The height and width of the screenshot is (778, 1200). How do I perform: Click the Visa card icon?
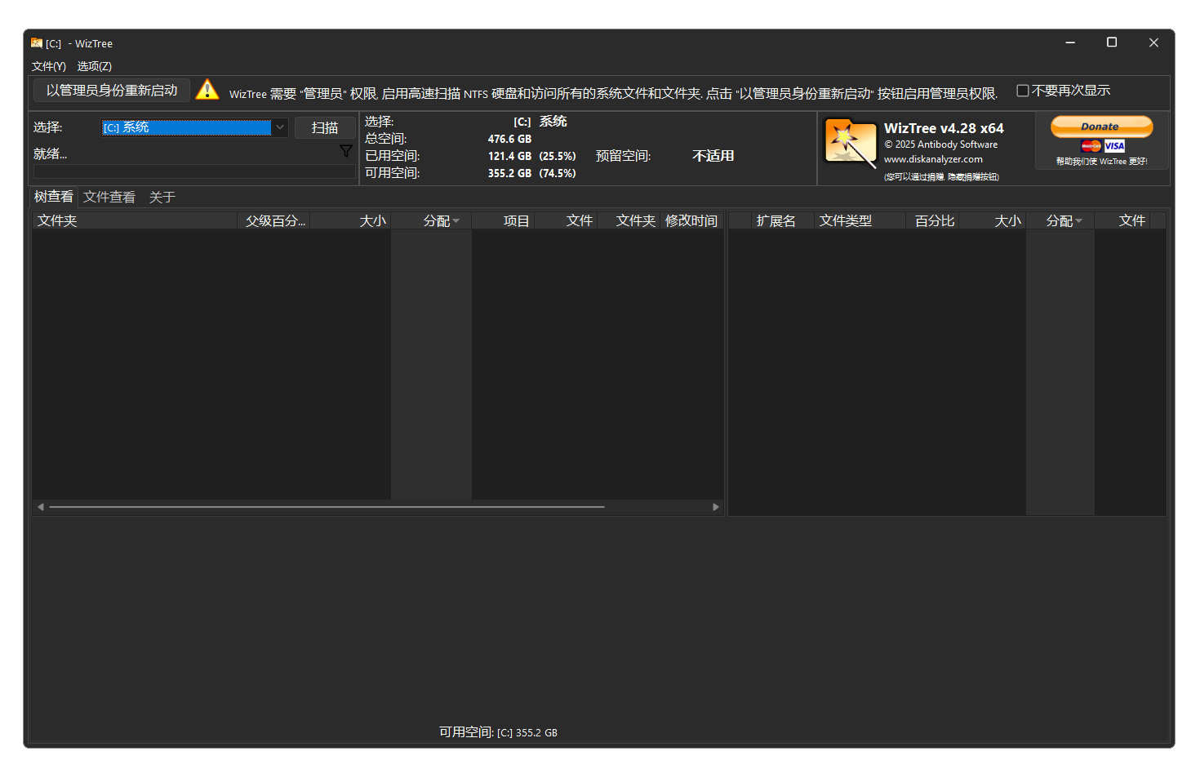pyautogui.click(x=1114, y=146)
